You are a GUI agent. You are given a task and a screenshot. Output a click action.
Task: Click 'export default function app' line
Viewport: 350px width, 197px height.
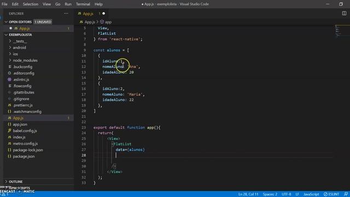coord(127,128)
